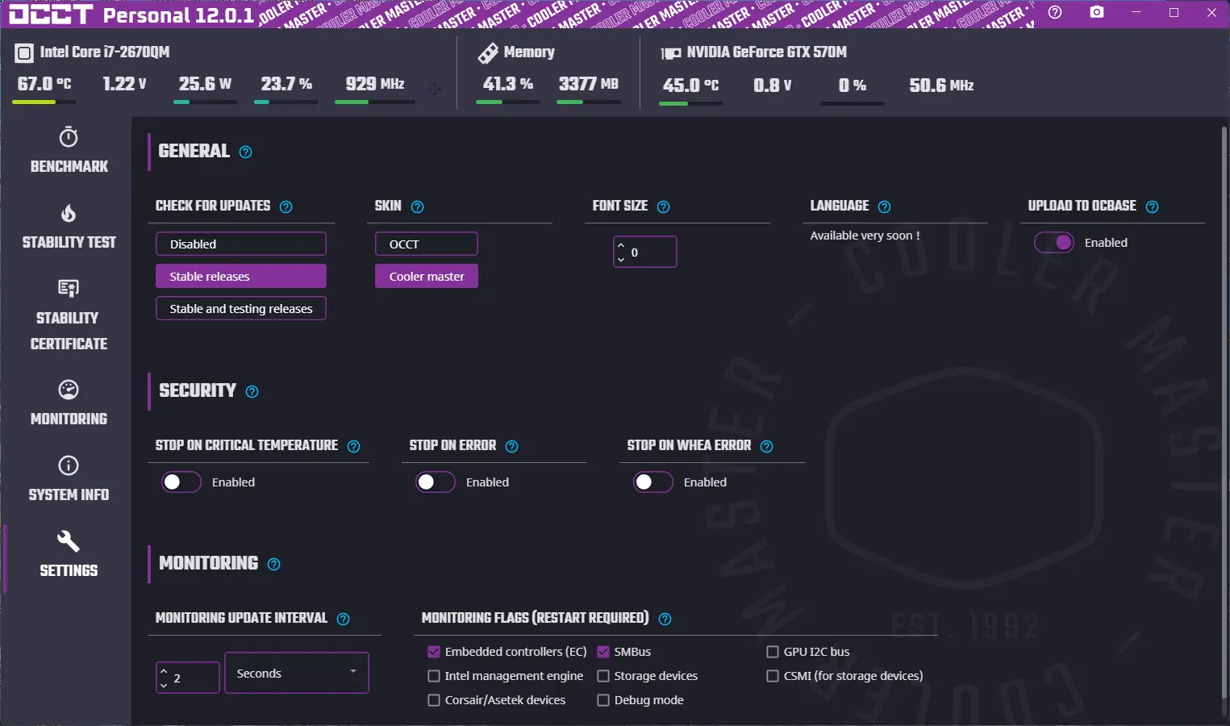This screenshot has width=1230, height=726.
Task: Decrease the font size with the down arrow
Action: tap(621, 259)
